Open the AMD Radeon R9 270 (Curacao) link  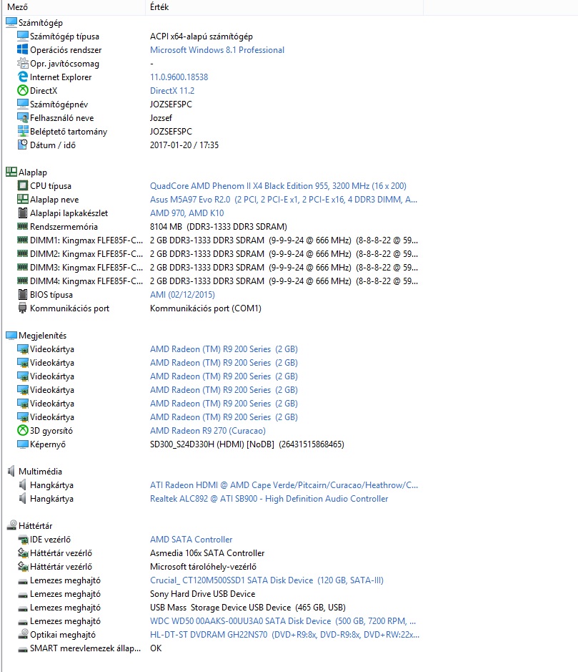(207, 430)
